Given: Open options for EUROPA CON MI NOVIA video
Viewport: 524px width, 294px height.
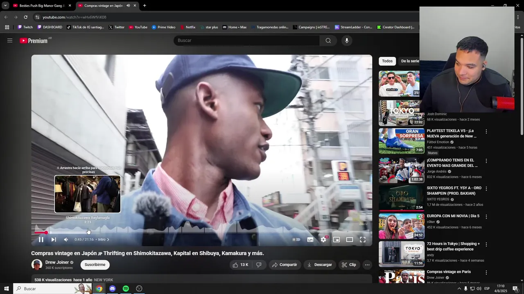Looking at the screenshot, I should coord(486,216).
